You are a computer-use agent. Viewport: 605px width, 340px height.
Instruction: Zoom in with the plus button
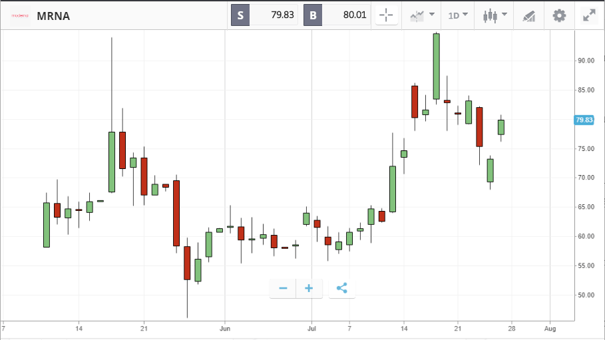pyautogui.click(x=309, y=288)
